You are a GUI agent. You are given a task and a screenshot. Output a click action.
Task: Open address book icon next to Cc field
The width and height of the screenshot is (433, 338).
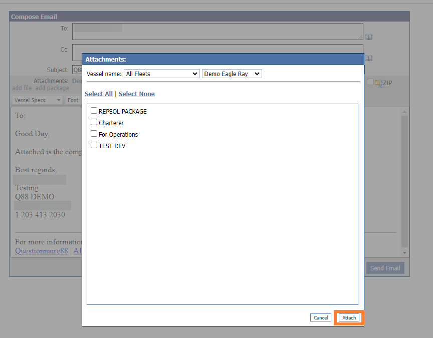point(368,58)
